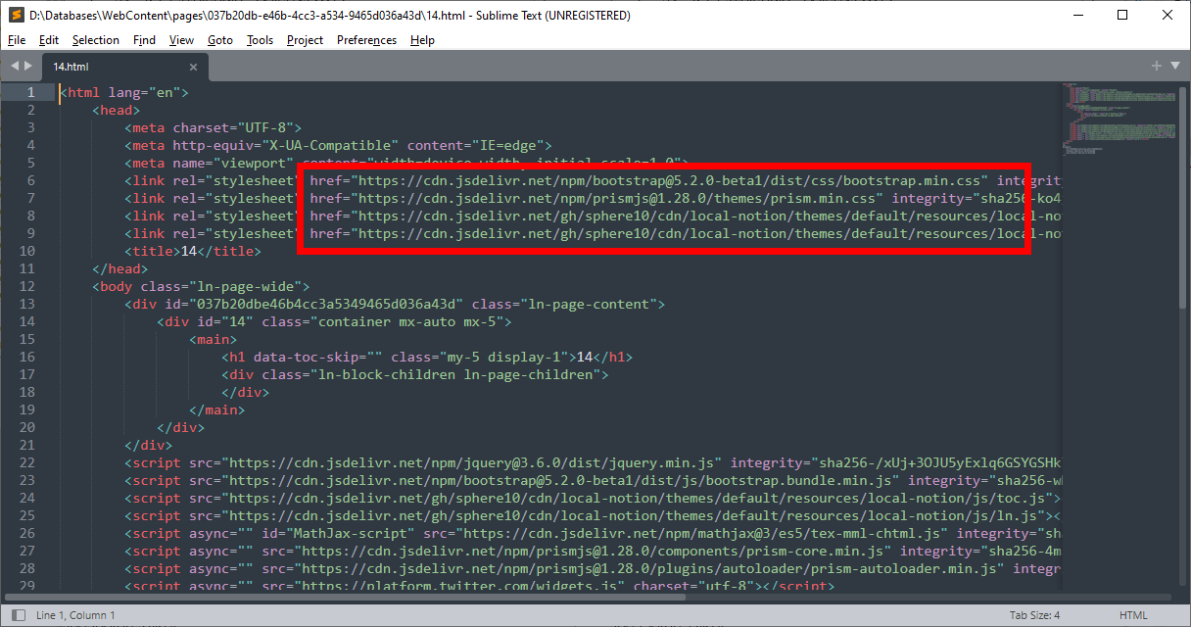Screen dimensions: 1191x627
Task: Click the div id="14" container line
Action: pos(334,321)
